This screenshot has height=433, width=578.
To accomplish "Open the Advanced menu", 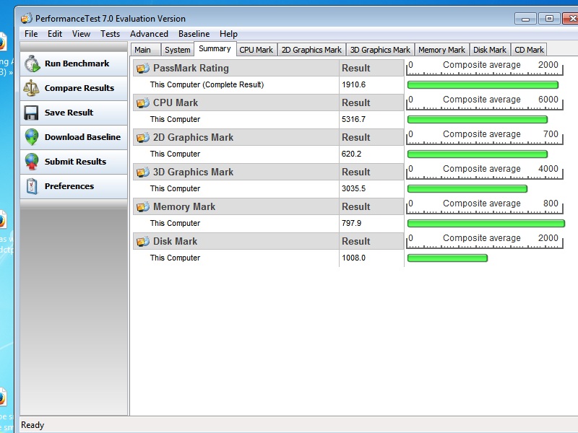I will (x=149, y=34).
